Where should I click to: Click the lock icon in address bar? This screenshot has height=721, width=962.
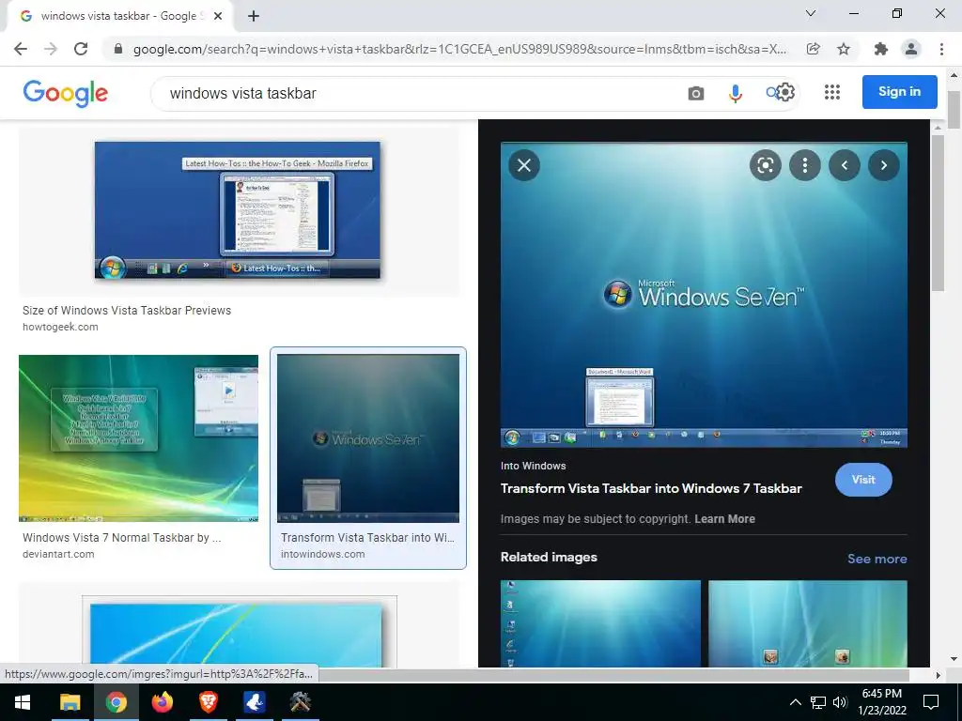tap(118, 49)
